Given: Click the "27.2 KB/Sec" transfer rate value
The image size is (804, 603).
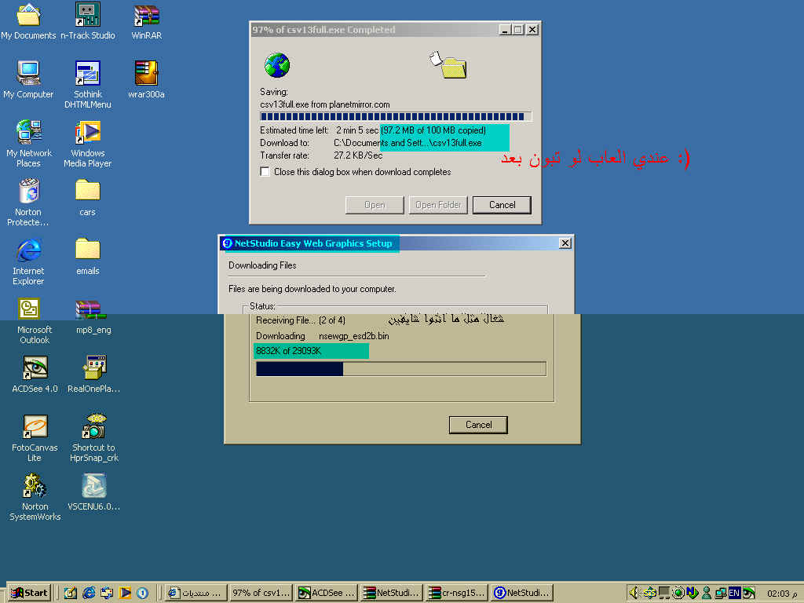Looking at the screenshot, I should pos(358,155).
